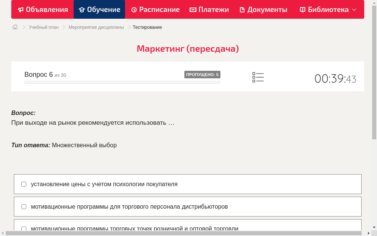Open the home icon in the breadcrumb

(15, 27)
